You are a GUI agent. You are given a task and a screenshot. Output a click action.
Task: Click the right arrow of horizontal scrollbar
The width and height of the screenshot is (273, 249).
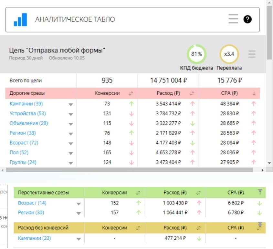pos(263,170)
